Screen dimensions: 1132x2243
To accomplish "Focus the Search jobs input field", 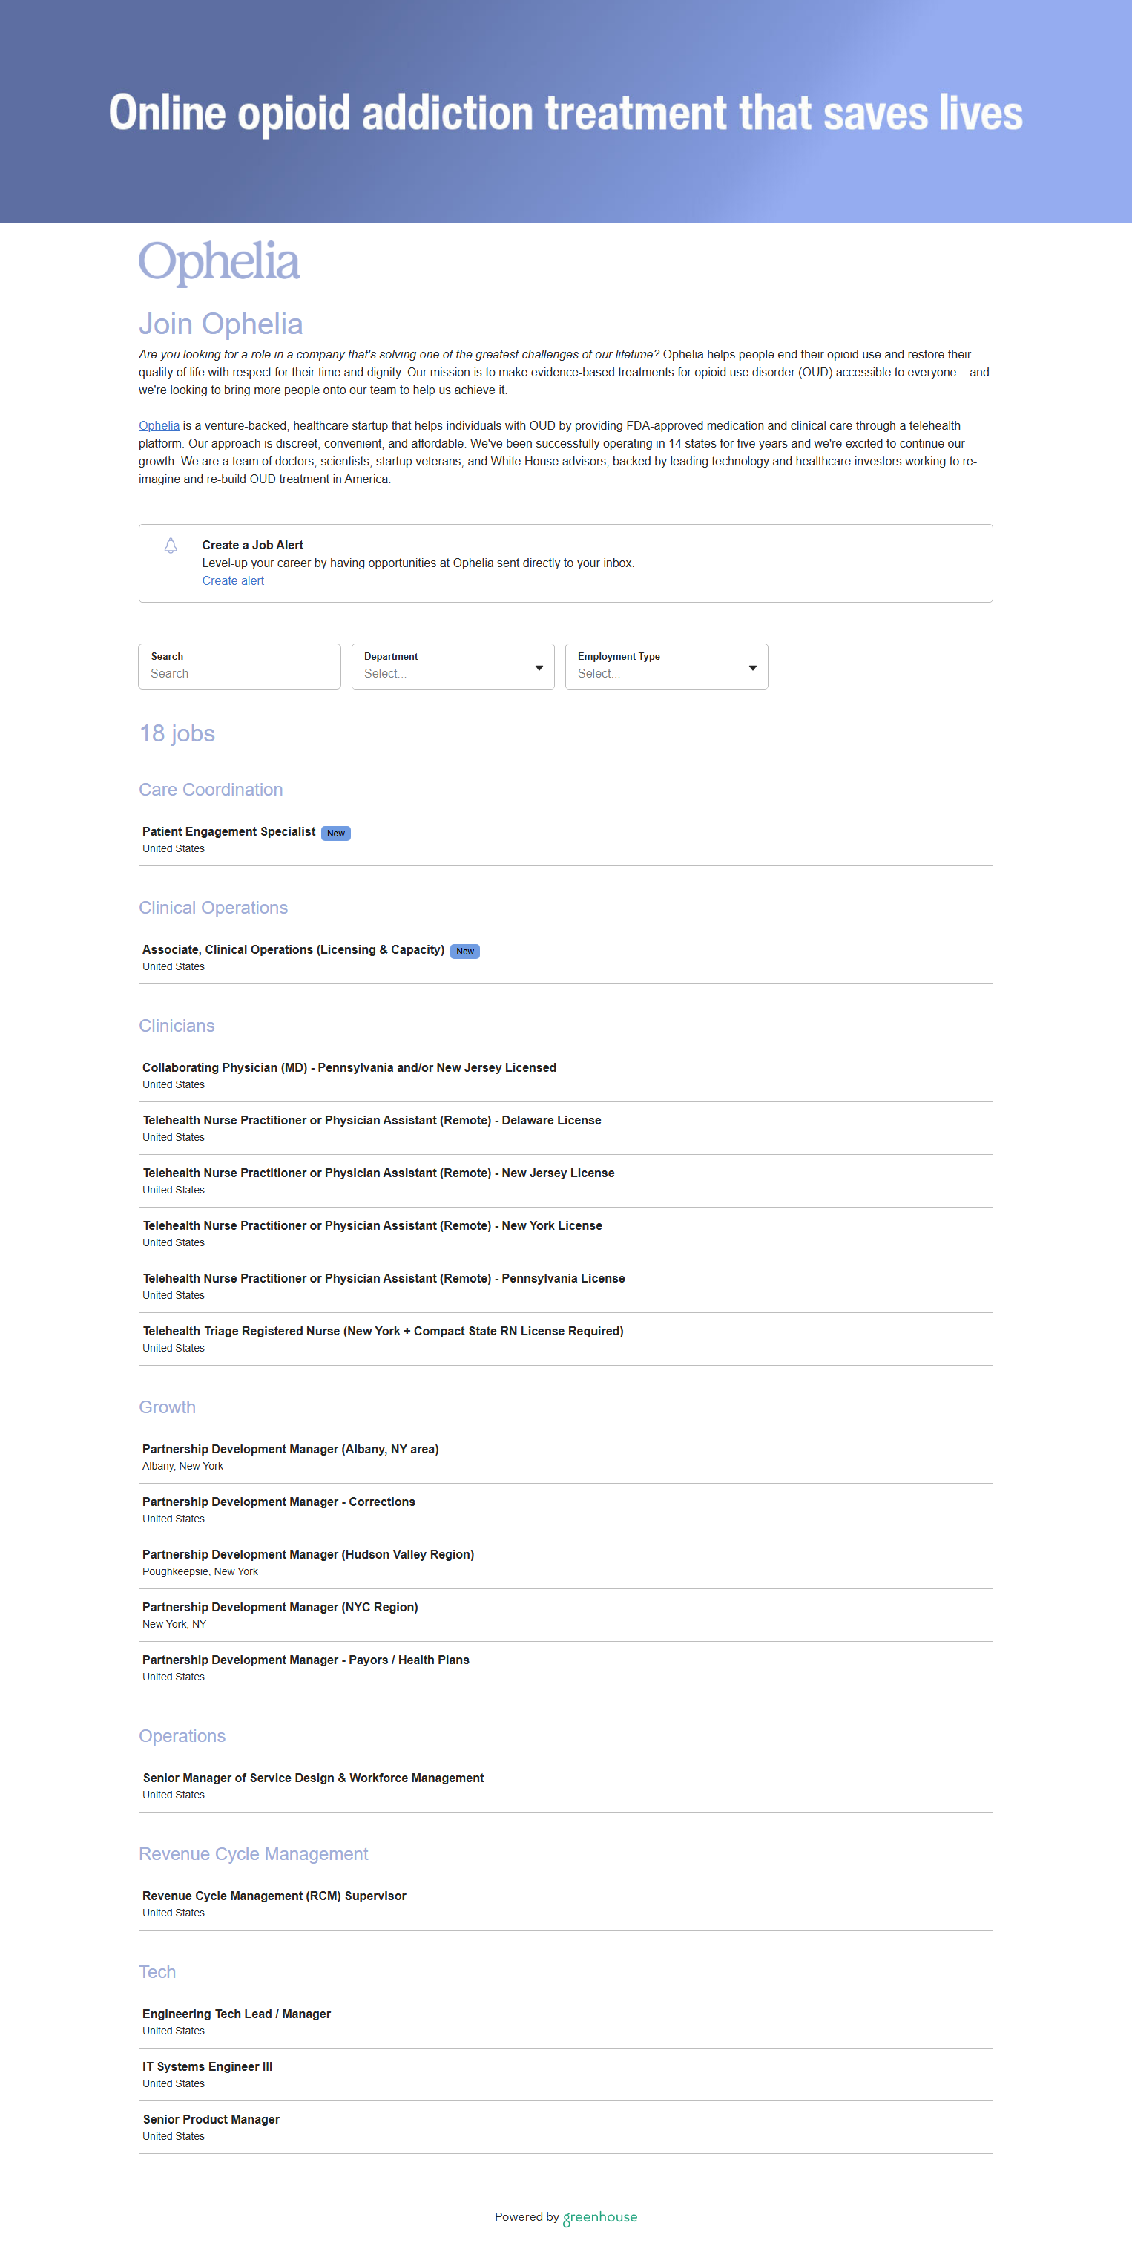I will [240, 666].
